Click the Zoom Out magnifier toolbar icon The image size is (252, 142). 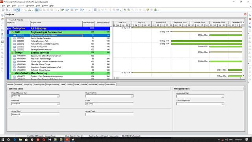tap(129, 10)
